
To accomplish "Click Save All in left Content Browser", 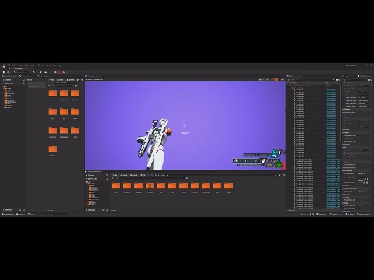I will point(70,80).
